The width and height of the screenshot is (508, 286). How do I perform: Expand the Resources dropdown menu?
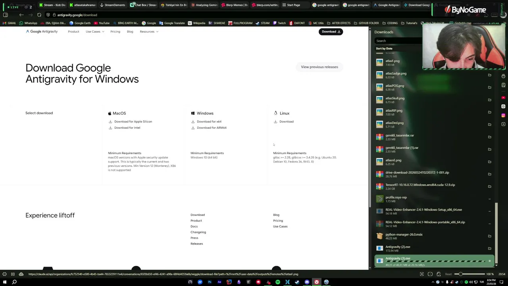(x=149, y=31)
